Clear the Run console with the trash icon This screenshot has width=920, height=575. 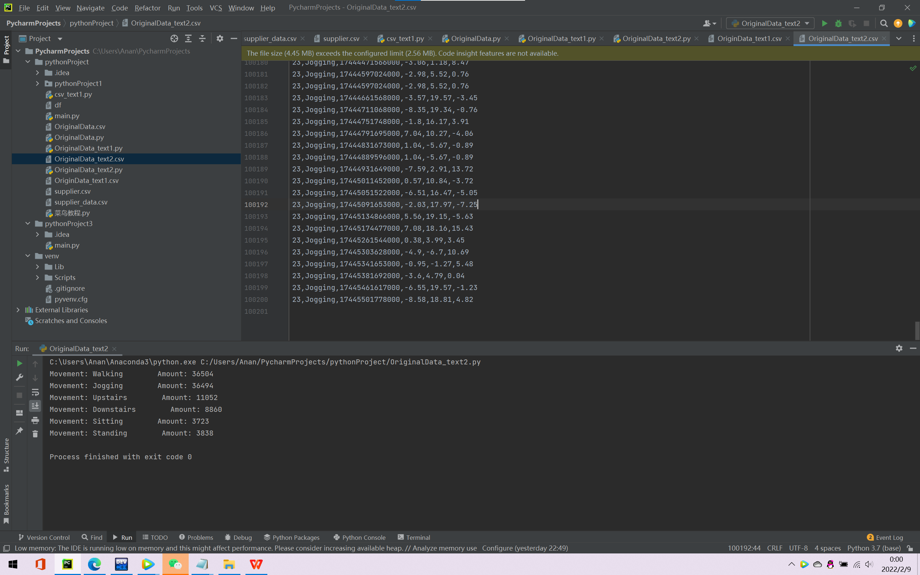tap(35, 434)
